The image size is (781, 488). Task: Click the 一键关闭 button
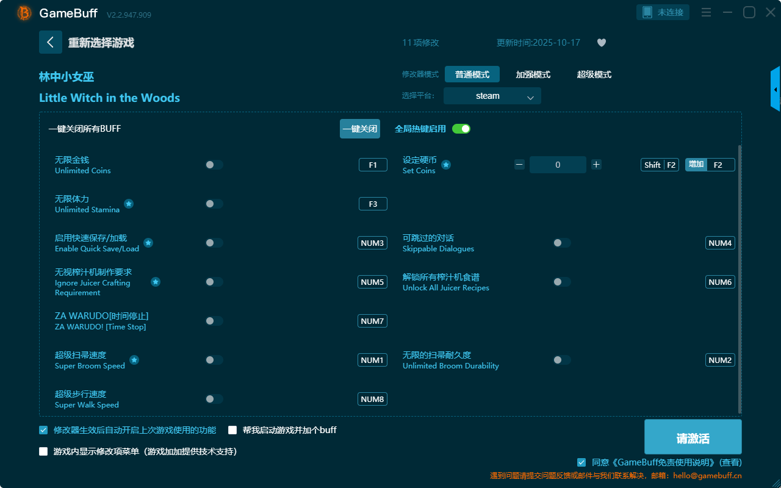tap(359, 129)
